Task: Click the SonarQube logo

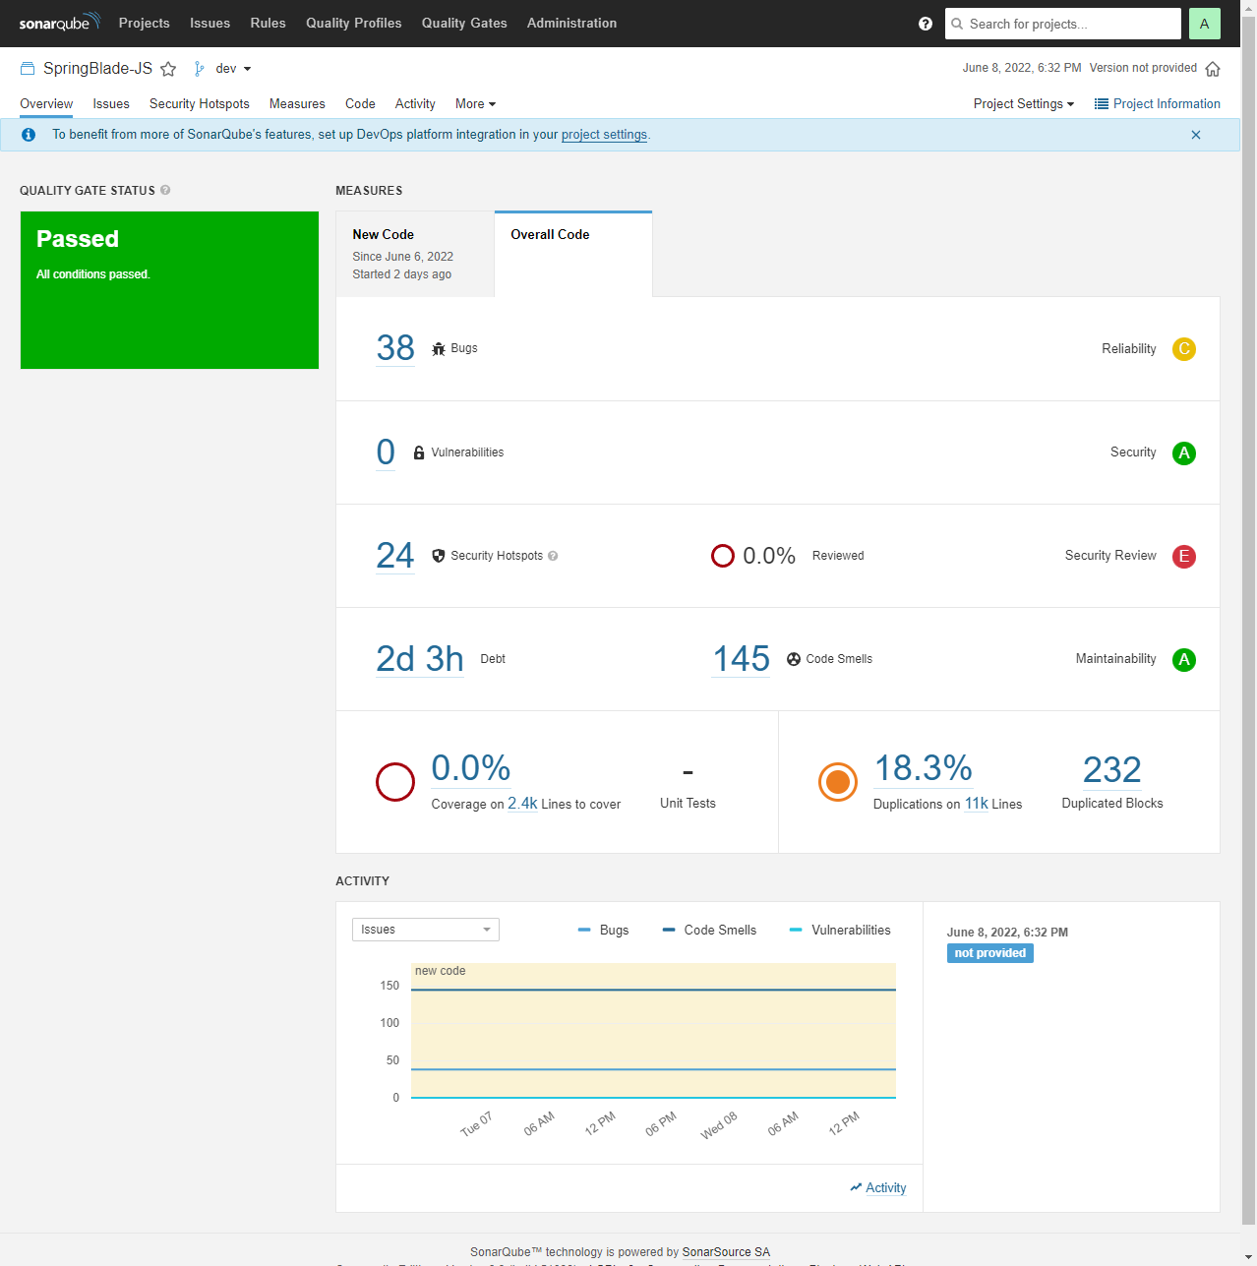Action: [x=60, y=23]
